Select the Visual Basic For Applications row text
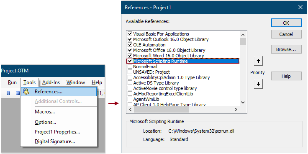 click(161, 34)
